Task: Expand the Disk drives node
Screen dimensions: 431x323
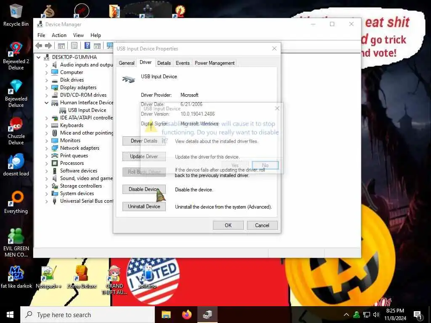Action: pyautogui.click(x=46, y=80)
